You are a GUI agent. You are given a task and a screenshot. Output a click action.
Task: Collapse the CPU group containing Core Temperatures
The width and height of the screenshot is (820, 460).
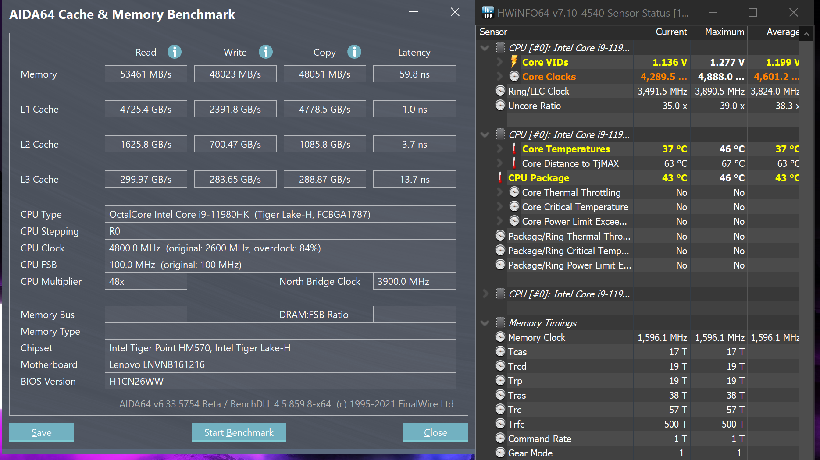pyautogui.click(x=485, y=134)
